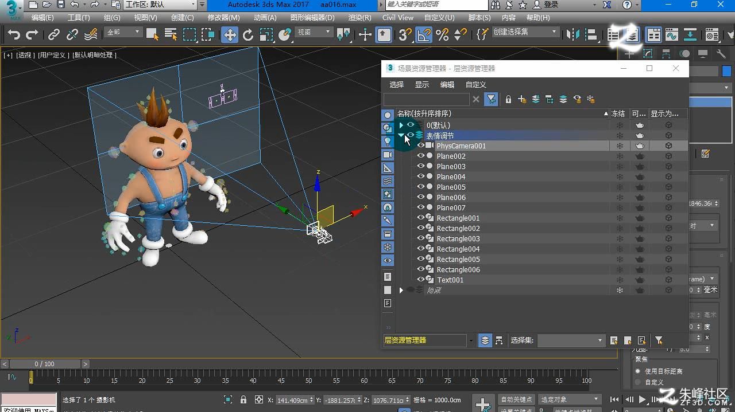Select Rectangle003 in the layer list
This screenshot has height=412, width=735.
pyautogui.click(x=458, y=238)
